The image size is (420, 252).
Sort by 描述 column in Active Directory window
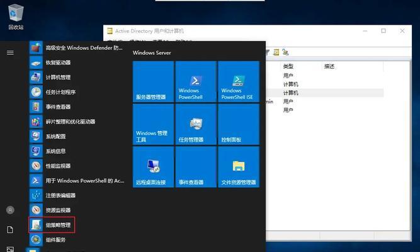point(353,66)
